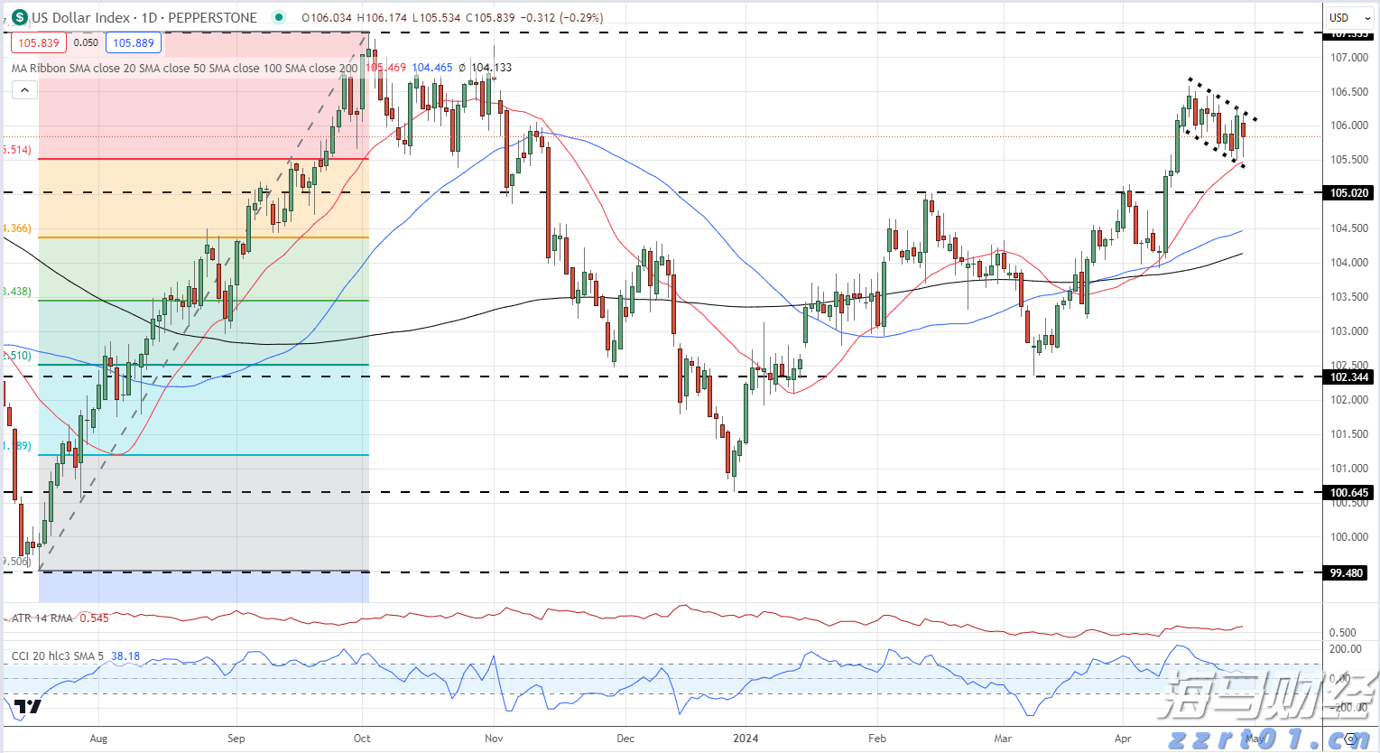This screenshot has width=1380, height=753.
Task: Click the Apr label on time axis
Action: [1123, 739]
